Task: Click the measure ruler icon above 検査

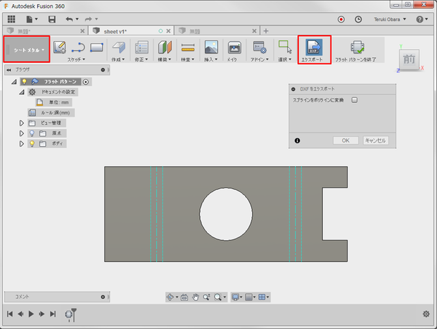Action: [x=188, y=48]
